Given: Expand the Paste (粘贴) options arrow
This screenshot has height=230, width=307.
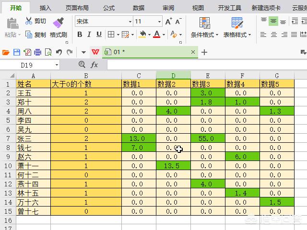Looking at the screenshot, I should click(19, 35).
